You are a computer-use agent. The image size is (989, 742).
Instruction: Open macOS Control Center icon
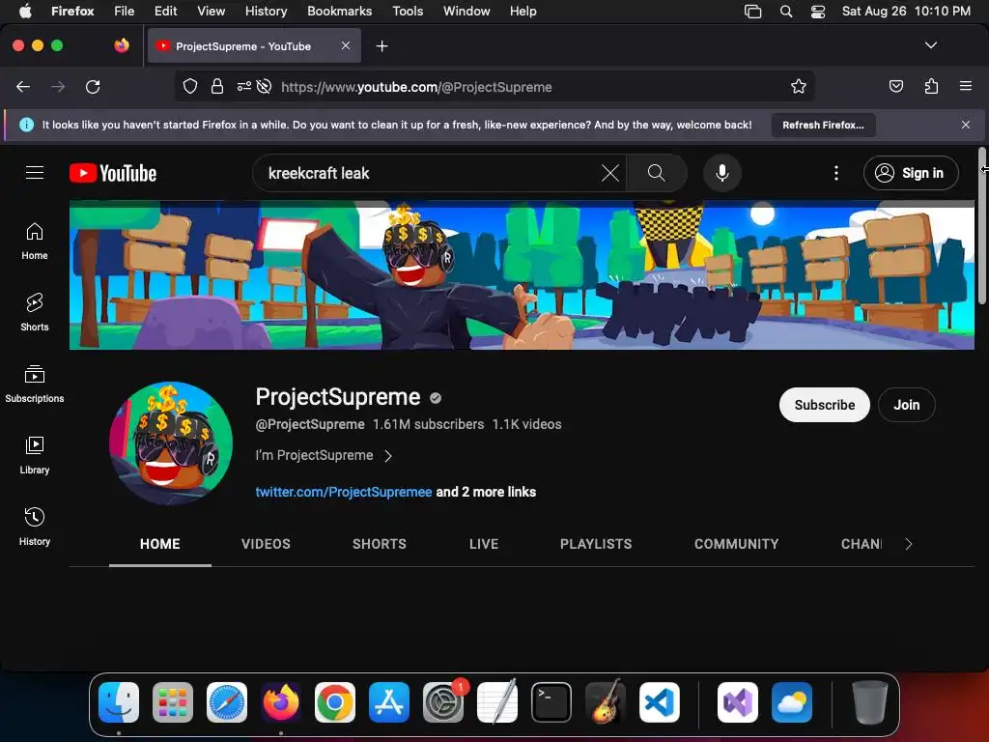pos(817,11)
